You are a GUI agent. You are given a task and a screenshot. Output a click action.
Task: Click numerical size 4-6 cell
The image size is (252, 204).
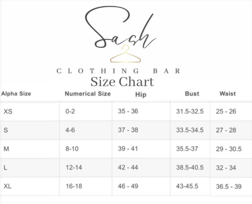(70, 130)
